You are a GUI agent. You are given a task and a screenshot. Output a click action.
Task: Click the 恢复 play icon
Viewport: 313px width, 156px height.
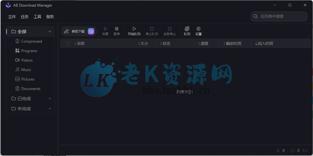[x=105, y=29]
